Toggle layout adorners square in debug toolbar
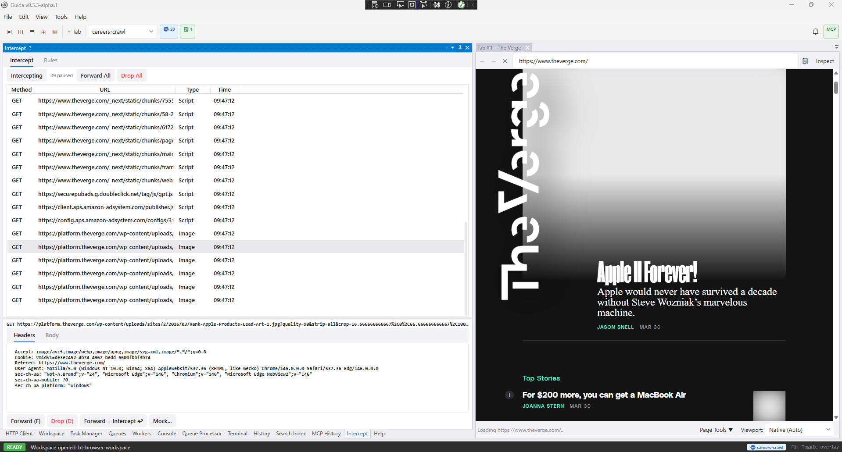Viewport: 842px width, 452px height. [x=412, y=5]
